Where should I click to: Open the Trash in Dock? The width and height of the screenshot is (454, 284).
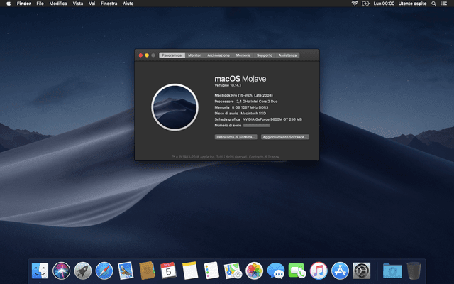pyautogui.click(x=414, y=271)
